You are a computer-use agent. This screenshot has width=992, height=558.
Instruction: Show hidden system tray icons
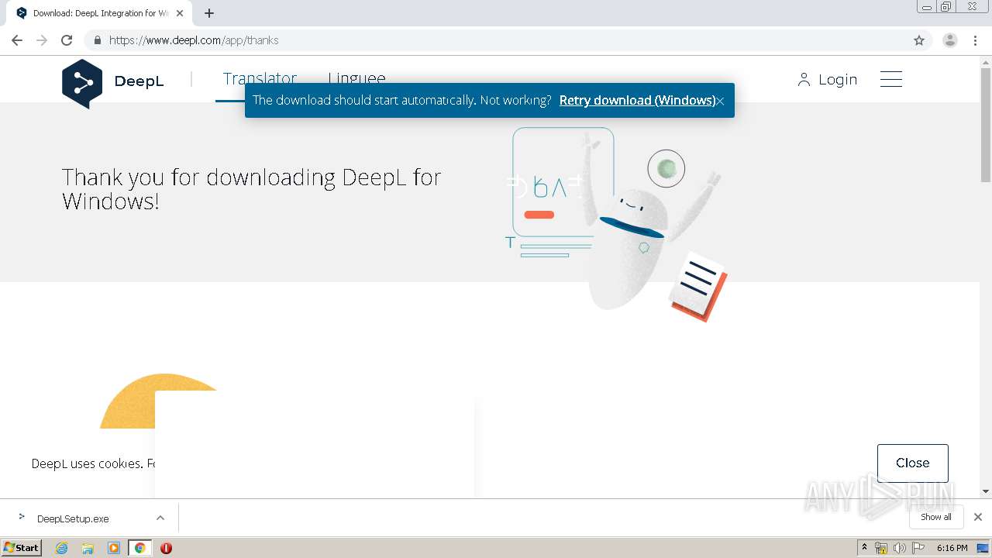coord(864,548)
